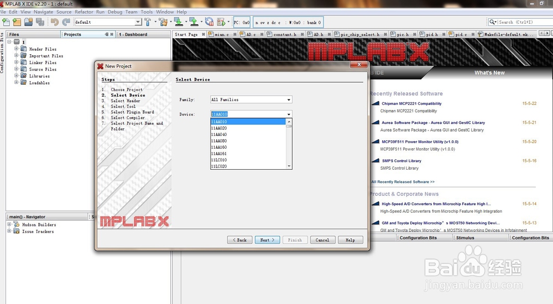Click the New File toolbar icon
Screen dimensions: 553x304
pyautogui.click(x=6, y=22)
